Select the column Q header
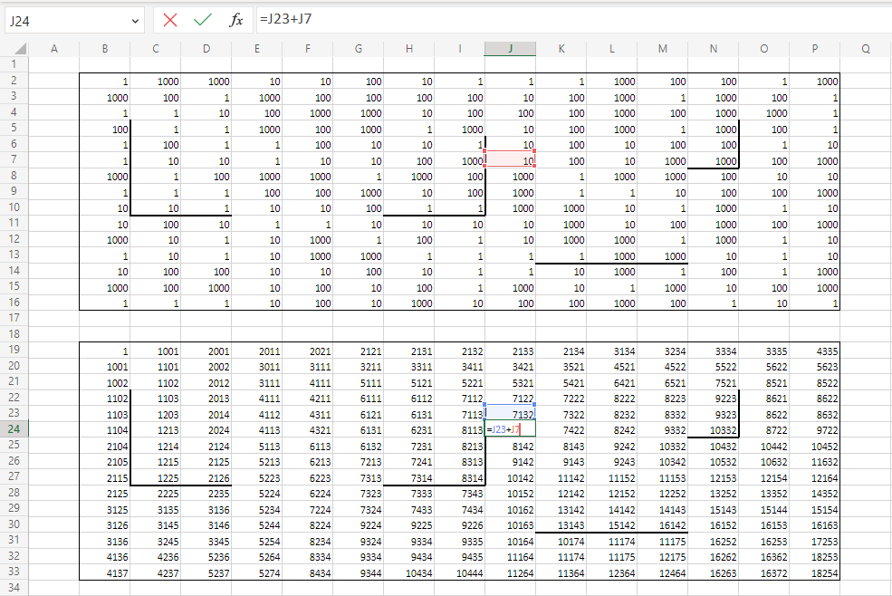Screen dimensions: 892x596 point(866,49)
